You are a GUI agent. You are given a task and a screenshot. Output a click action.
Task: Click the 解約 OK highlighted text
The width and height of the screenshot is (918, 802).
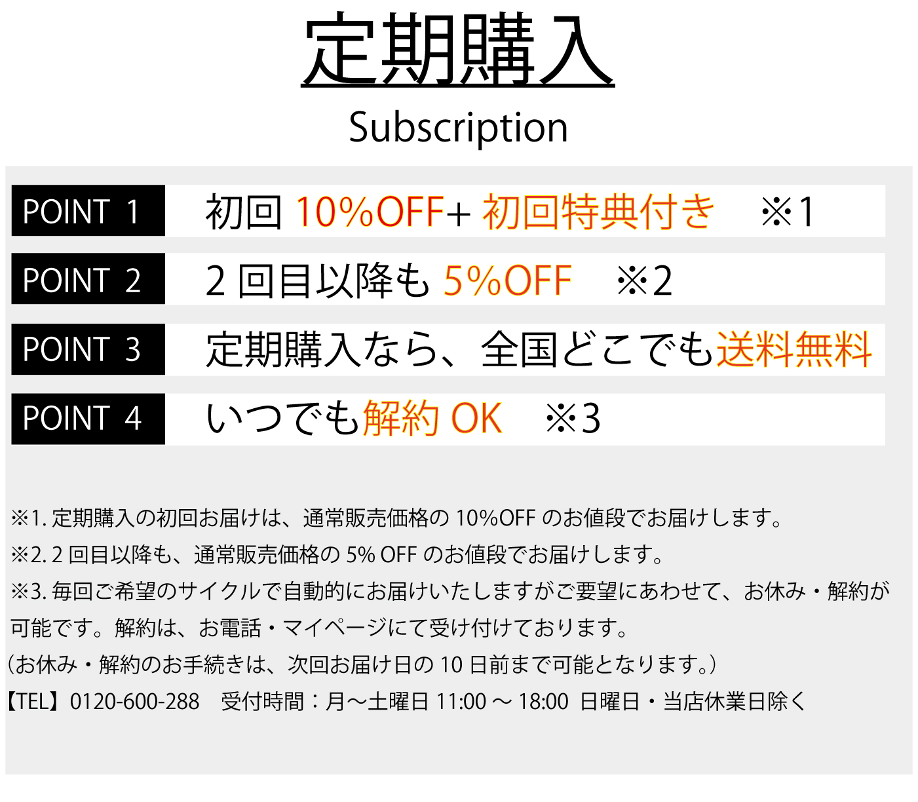[432, 418]
